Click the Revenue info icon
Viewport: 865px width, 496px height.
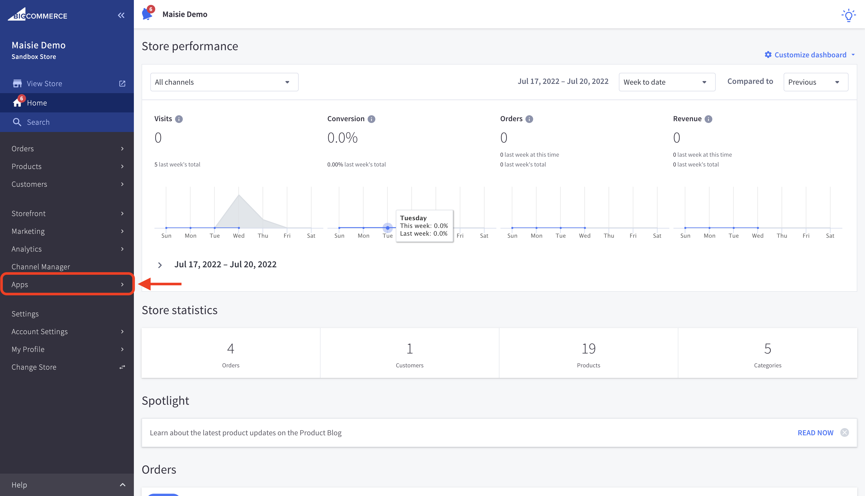pos(708,119)
